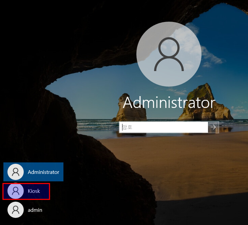Select the admin account name label
248x225 pixels.
pos(35,210)
